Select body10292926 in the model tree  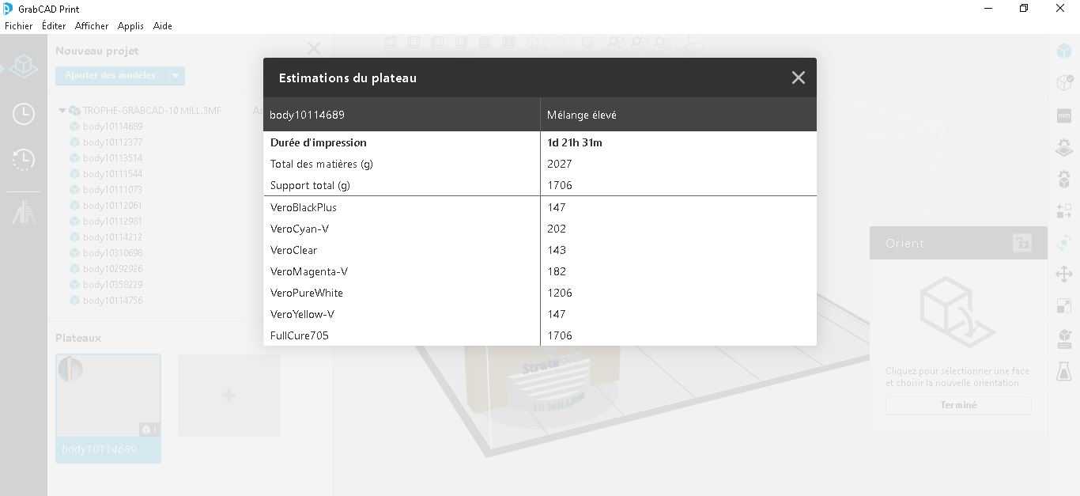pos(112,269)
